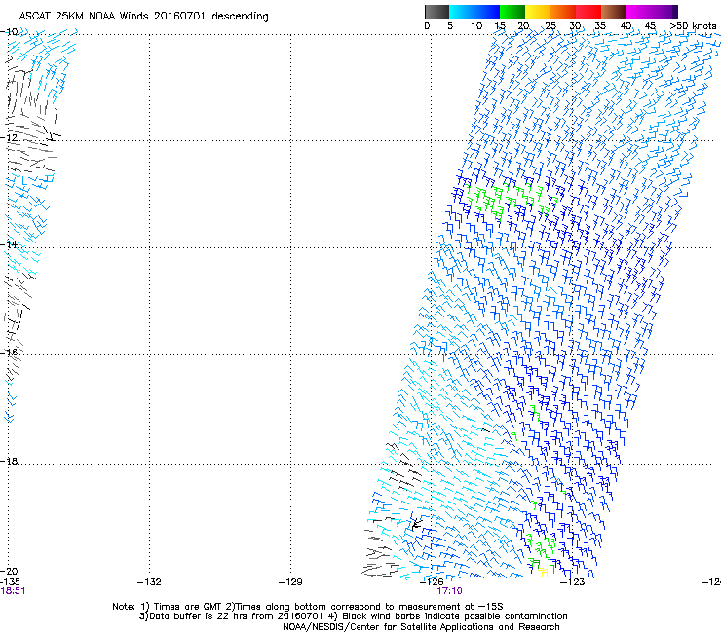Click the NOAA/NESDIS credit line

[x=421, y=627]
